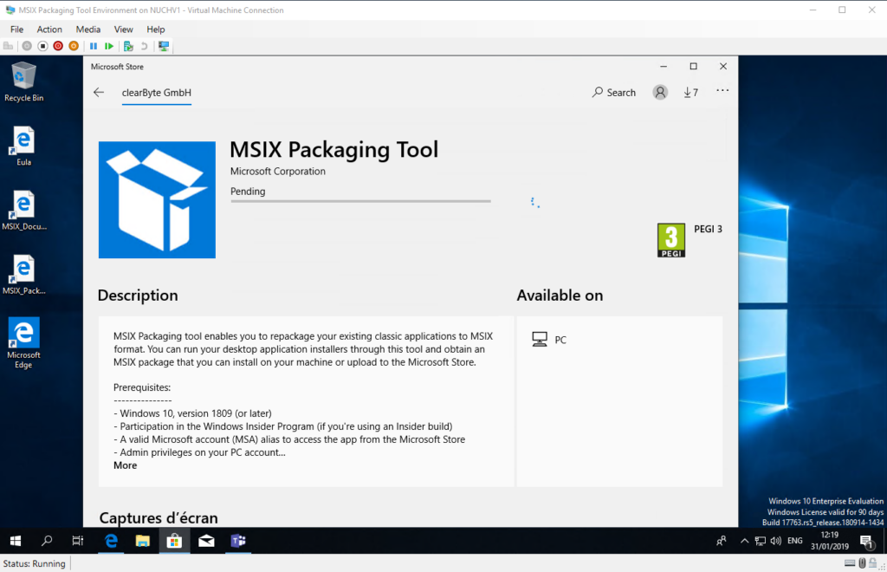Screen dimensions: 887x572
Task: Open the Action Center notifications
Action: (866, 542)
